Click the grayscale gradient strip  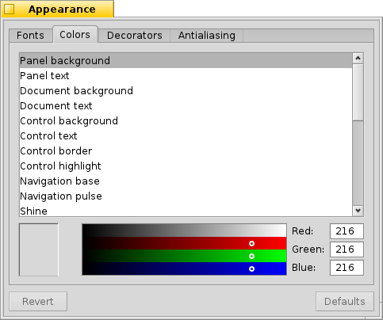click(184, 230)
